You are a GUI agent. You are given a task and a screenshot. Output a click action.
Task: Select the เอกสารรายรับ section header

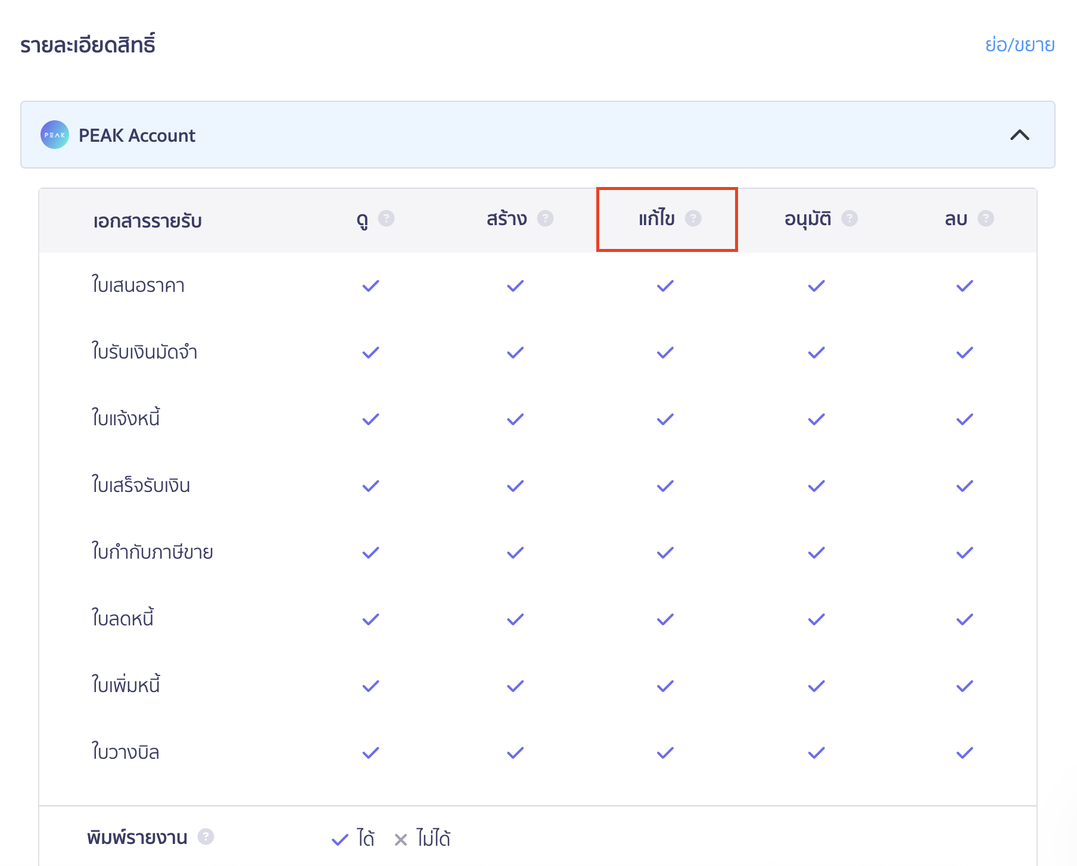tap(147, 221)
